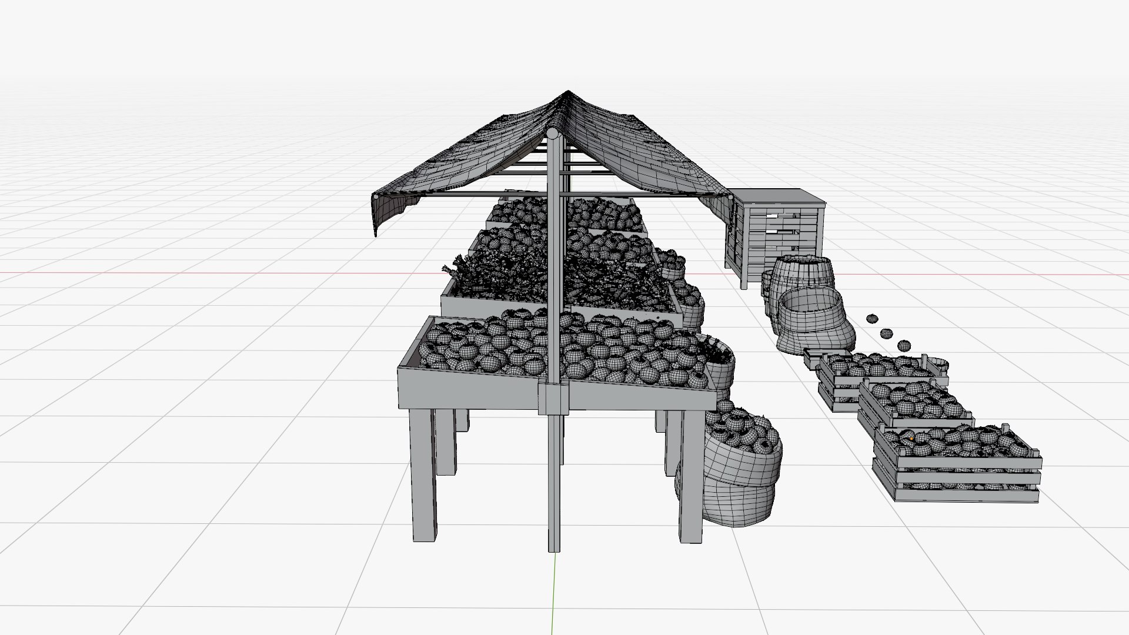Click the orange origin dot in the crate
The height and width of the screenshot is (635, 1129).
coord(911,439)
